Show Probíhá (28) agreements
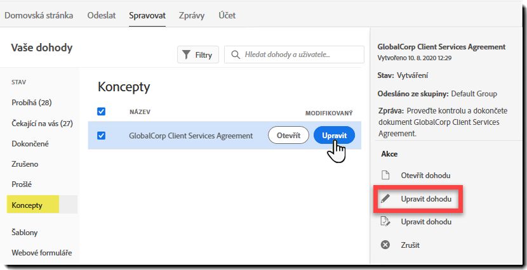Image resolution: width=527 pixels, height=270 pixels. [32, 103]
